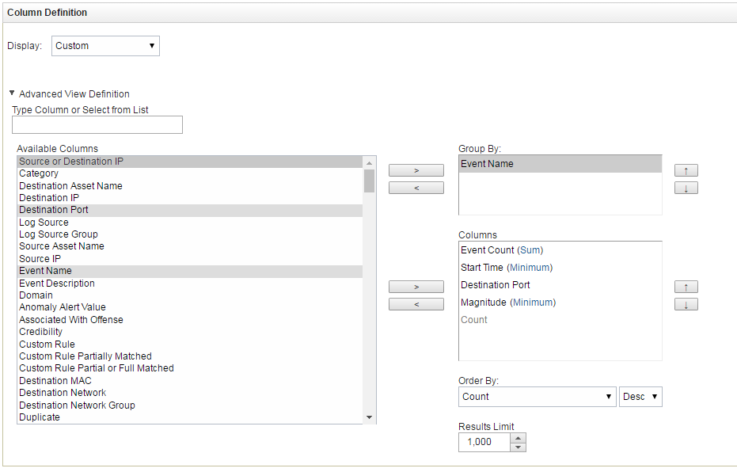Click the upper right-arrow to add to Group By
The width and height of the screenshot is (737, 472).
click(x=416, y=169)
